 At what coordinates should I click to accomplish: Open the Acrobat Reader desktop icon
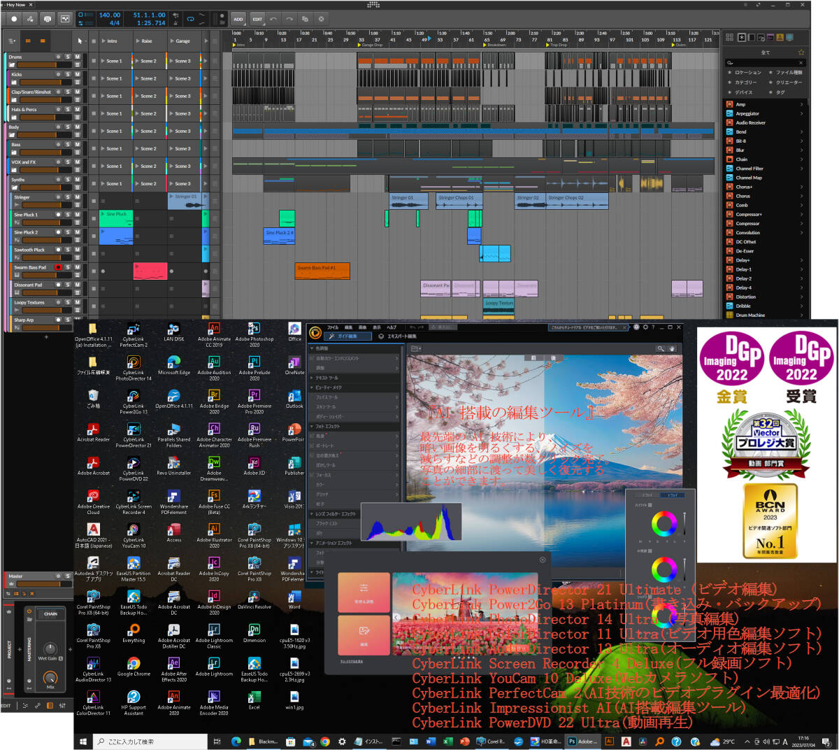pos(93,433)
